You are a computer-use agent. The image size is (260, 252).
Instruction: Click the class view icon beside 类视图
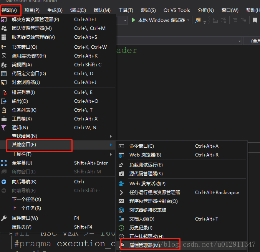click(x=4, y=65)
